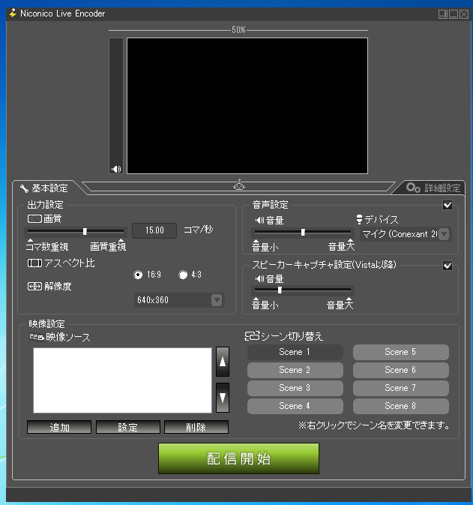Screen dimensions: 473x505
Task: Click the 削除 button
Action: pos(196,427)
